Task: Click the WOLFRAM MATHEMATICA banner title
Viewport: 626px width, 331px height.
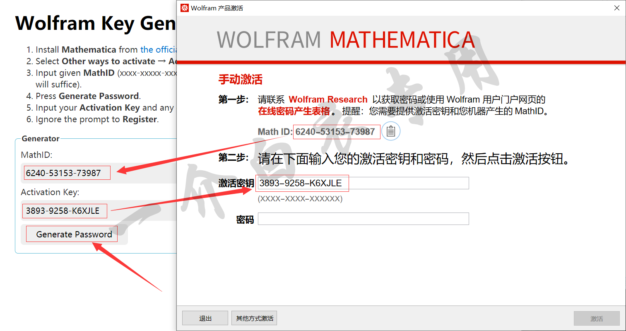Action: [346, 40]
